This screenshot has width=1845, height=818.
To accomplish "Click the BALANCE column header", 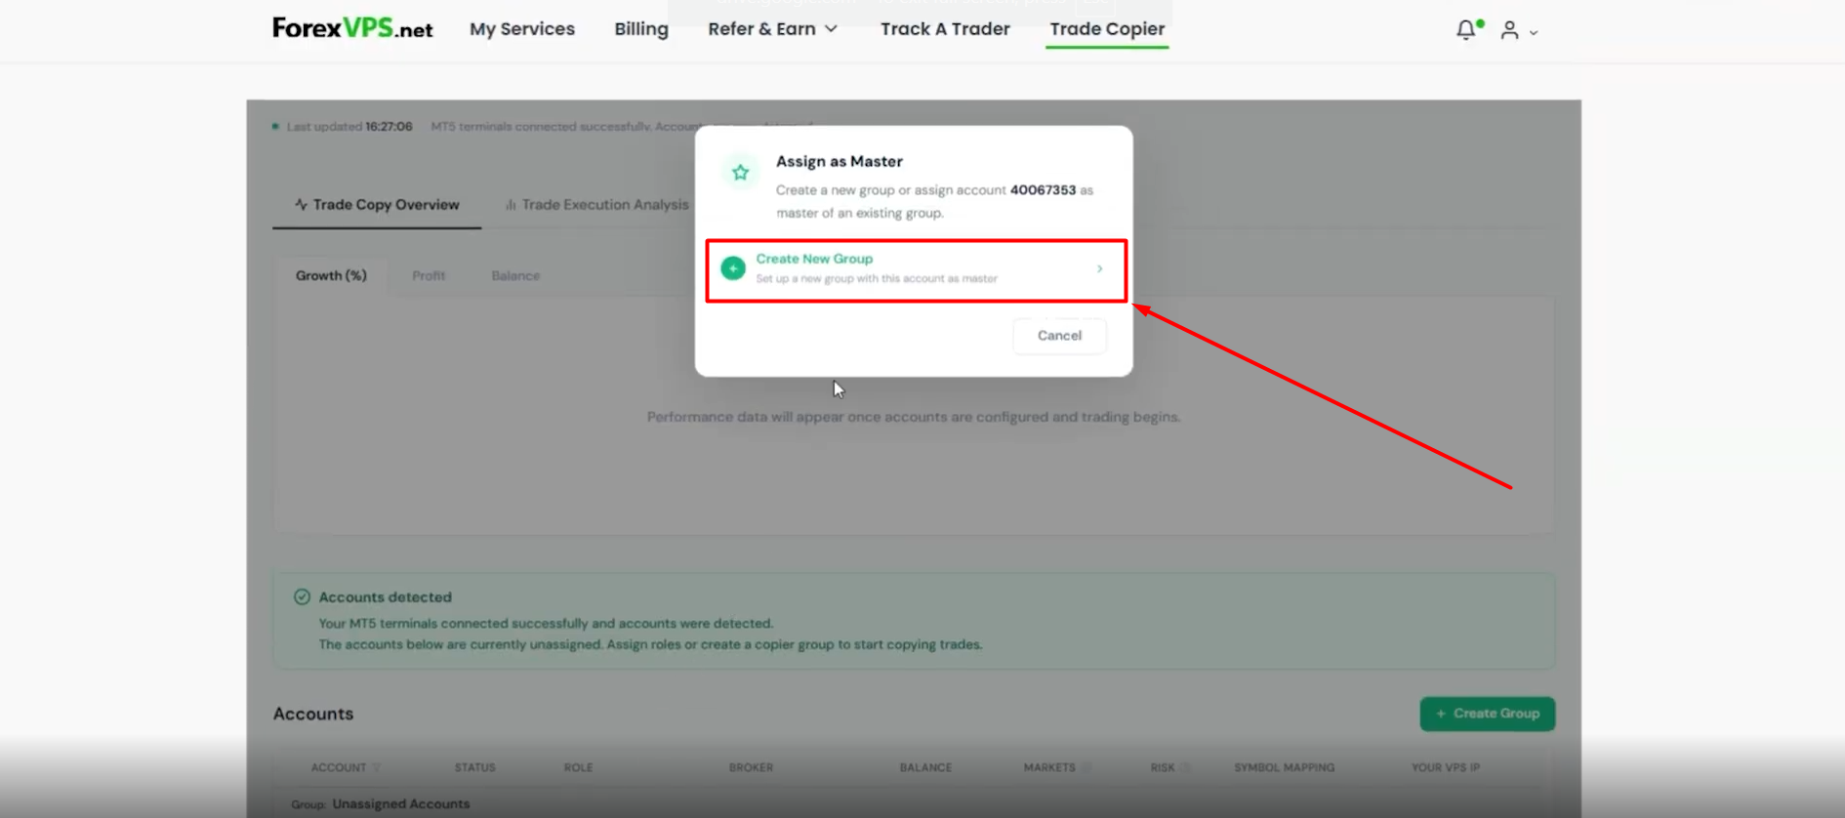I will [x=925, y=767].
